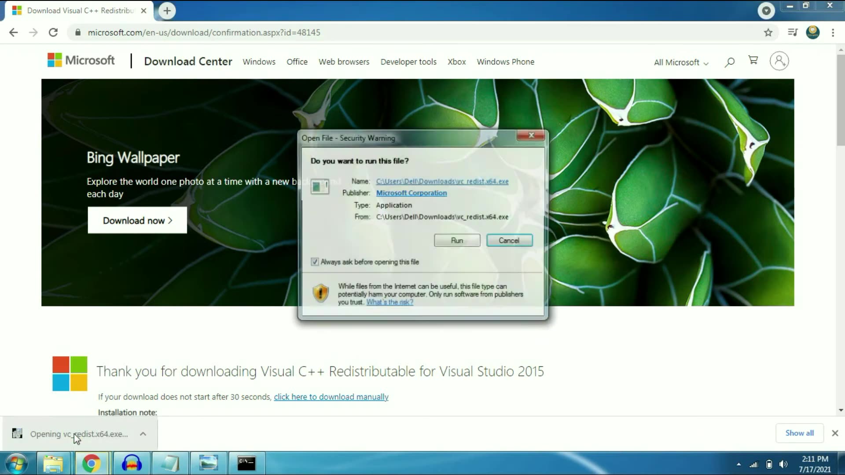This screenshot has width=845, height=475.
Task: Open the Command Prompt taskbar icon
Action: pos(246,463)
